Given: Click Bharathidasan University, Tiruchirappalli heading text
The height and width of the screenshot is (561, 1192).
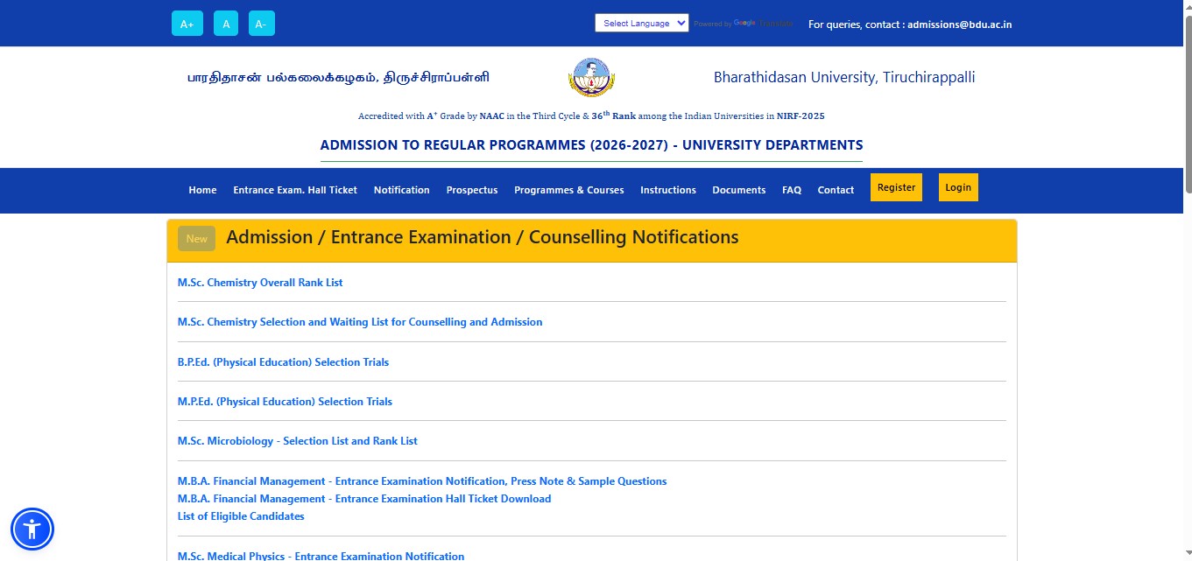Looking at the screenshot, I should pos(844,77).
